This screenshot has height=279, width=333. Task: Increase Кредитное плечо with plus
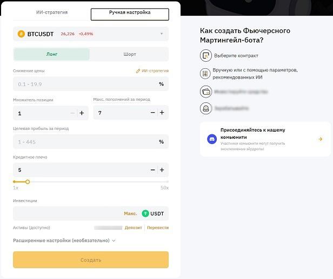click(162, 170)
